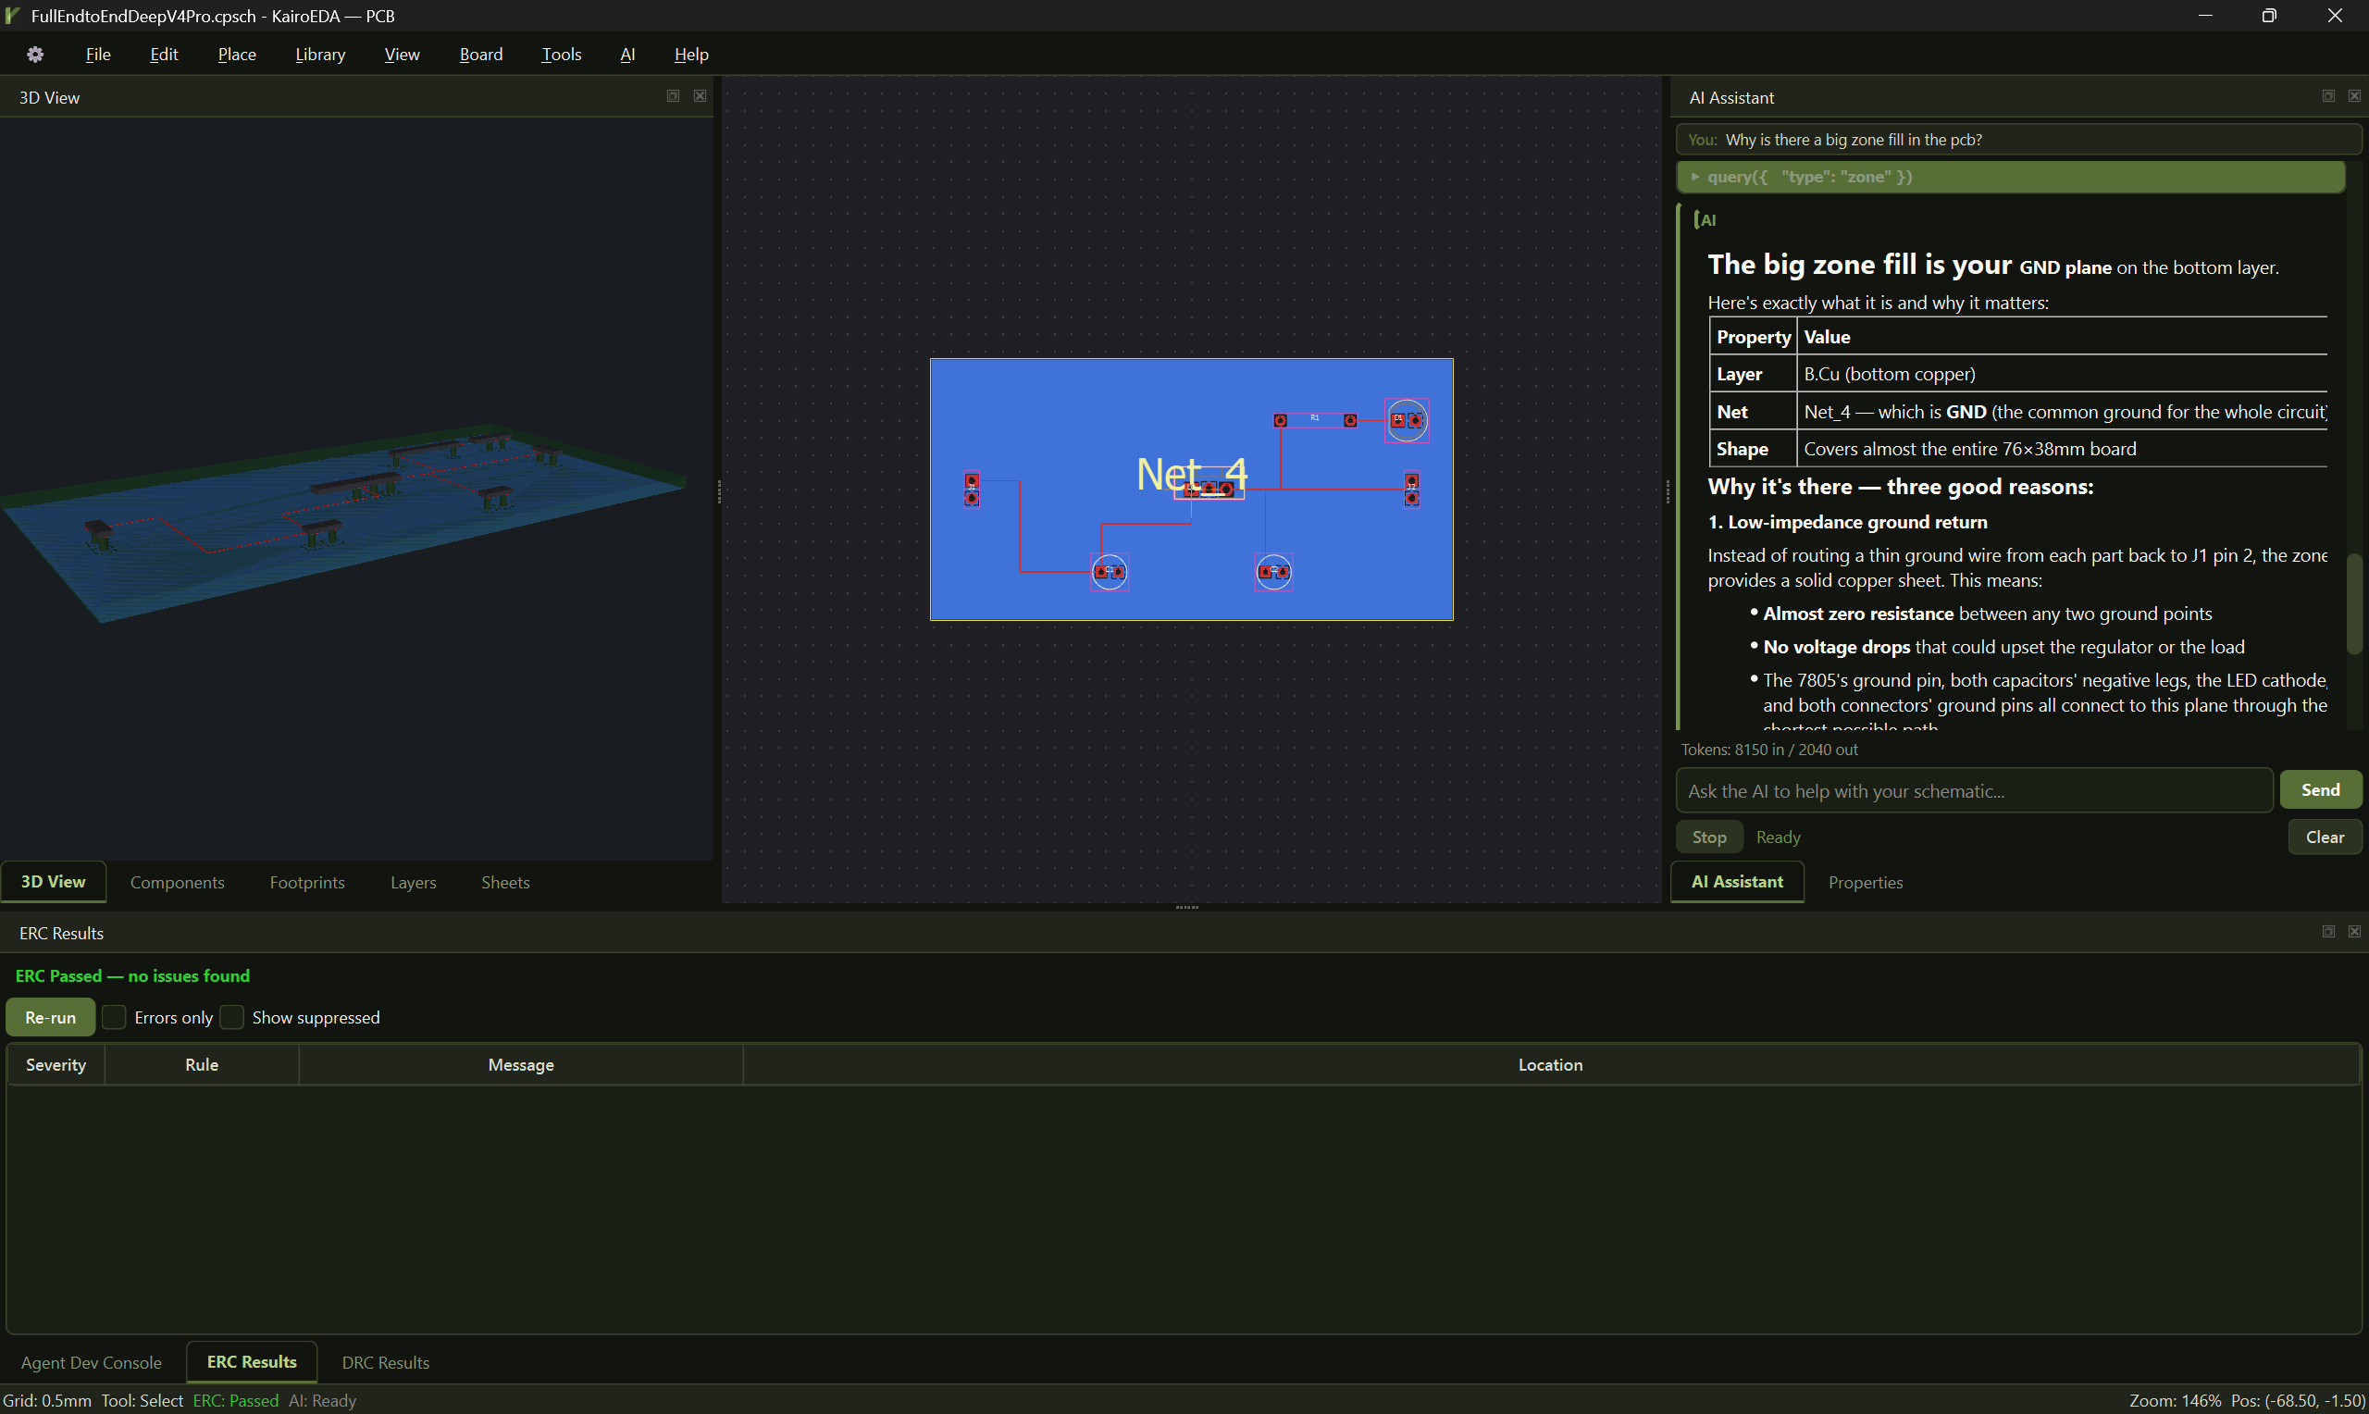Select the ERC Results tab
The width and height of the screenshot is (2369, 1414).
(x=252, y=1361)
